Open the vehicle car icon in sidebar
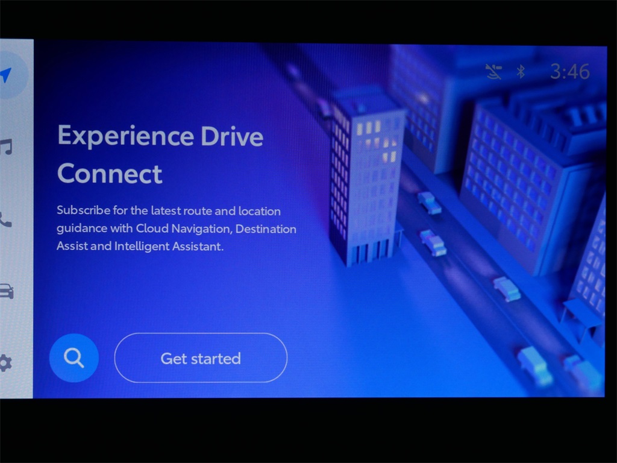The width and height of the screenshot is (617, 463). (x=7, y=291)
